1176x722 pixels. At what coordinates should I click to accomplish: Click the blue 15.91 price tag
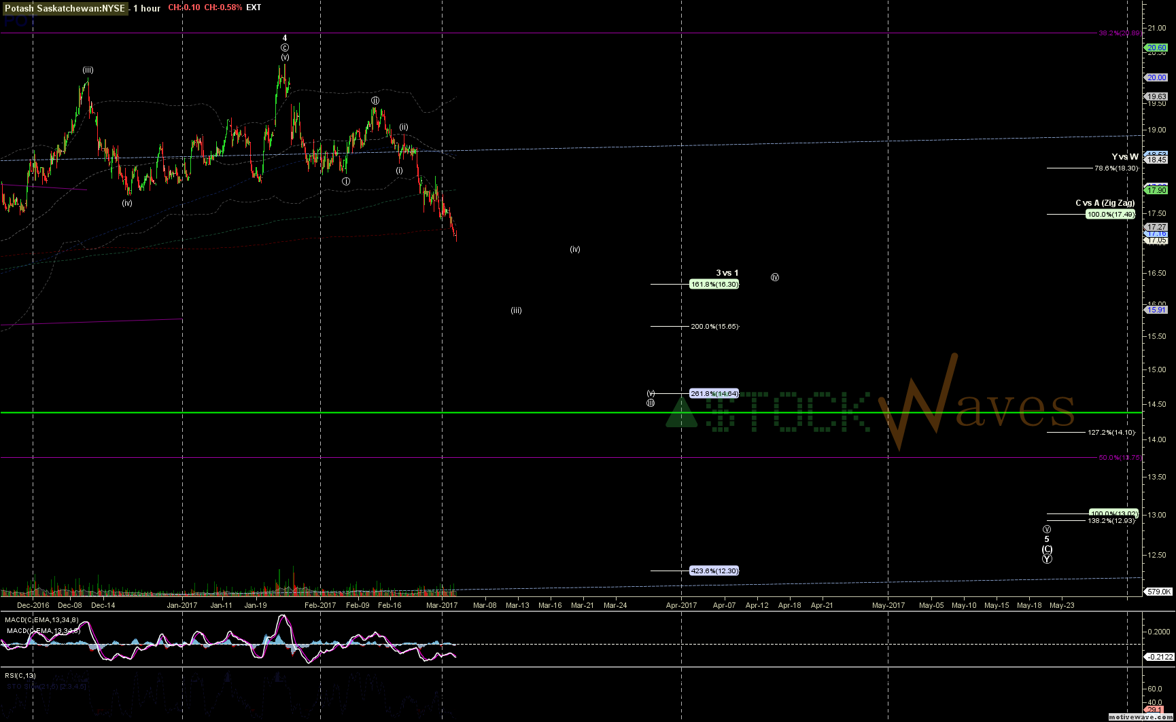(x=1157, y=310)
